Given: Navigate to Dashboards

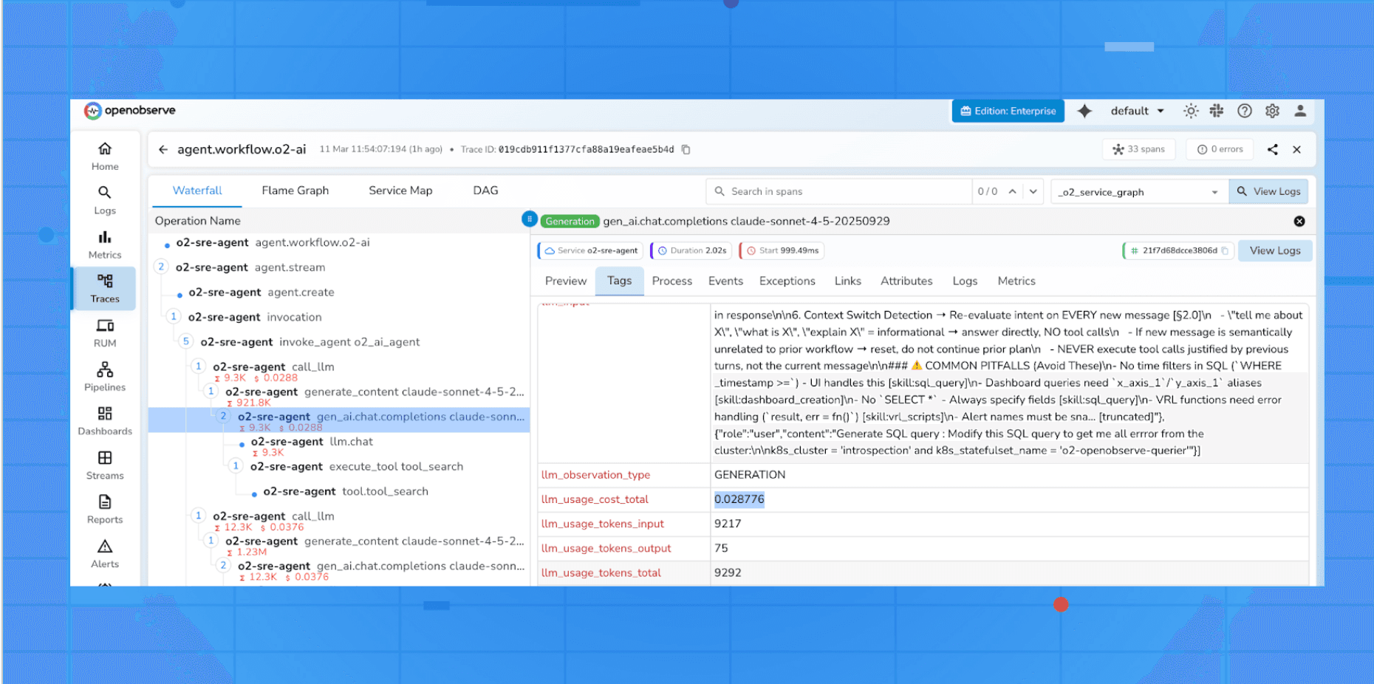Looking at the screenshot, I should (x=104, y=421).
